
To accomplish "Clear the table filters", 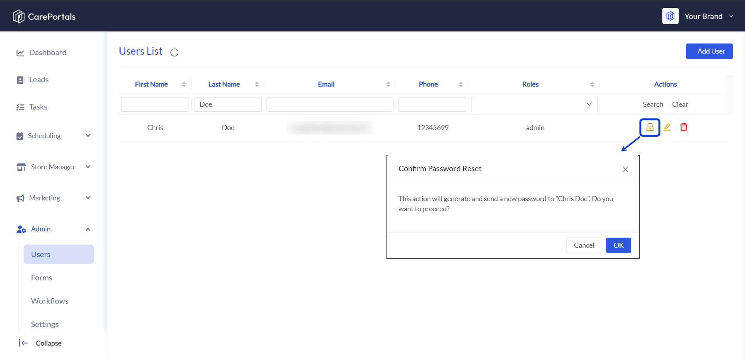I will point(680,104).
